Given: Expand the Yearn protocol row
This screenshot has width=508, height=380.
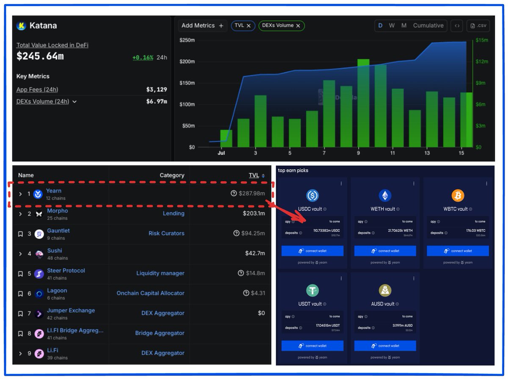Looking at the screenshot, I should click(x=20, y=194).
